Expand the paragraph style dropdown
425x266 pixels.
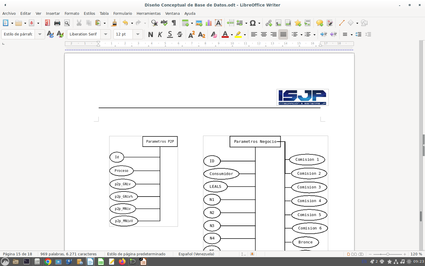(x=40, y=34)
